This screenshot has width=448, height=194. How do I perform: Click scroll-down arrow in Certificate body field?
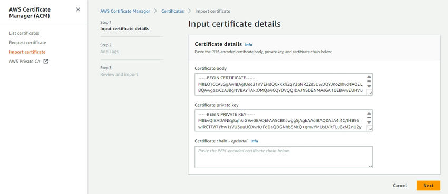tap(369, 86)
